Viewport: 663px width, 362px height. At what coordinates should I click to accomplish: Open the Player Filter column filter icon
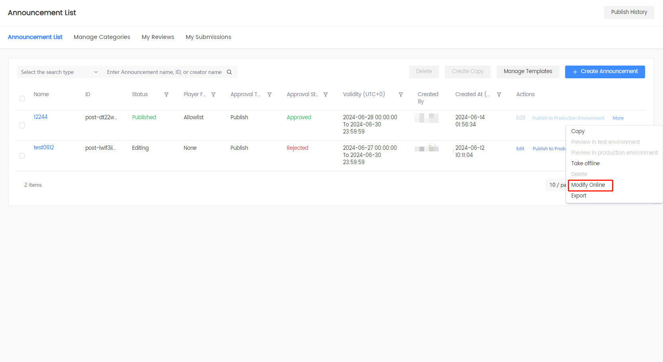click(x=213, y=95)
